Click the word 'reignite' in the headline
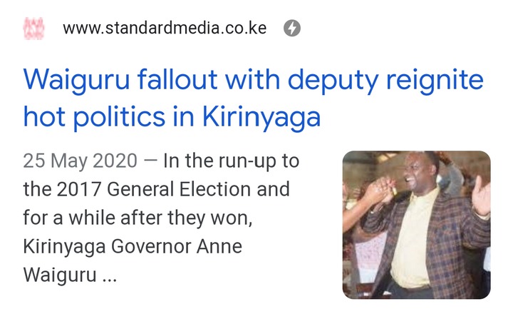The height and width of the screenshot is (314, 513). tap(435, 81)
